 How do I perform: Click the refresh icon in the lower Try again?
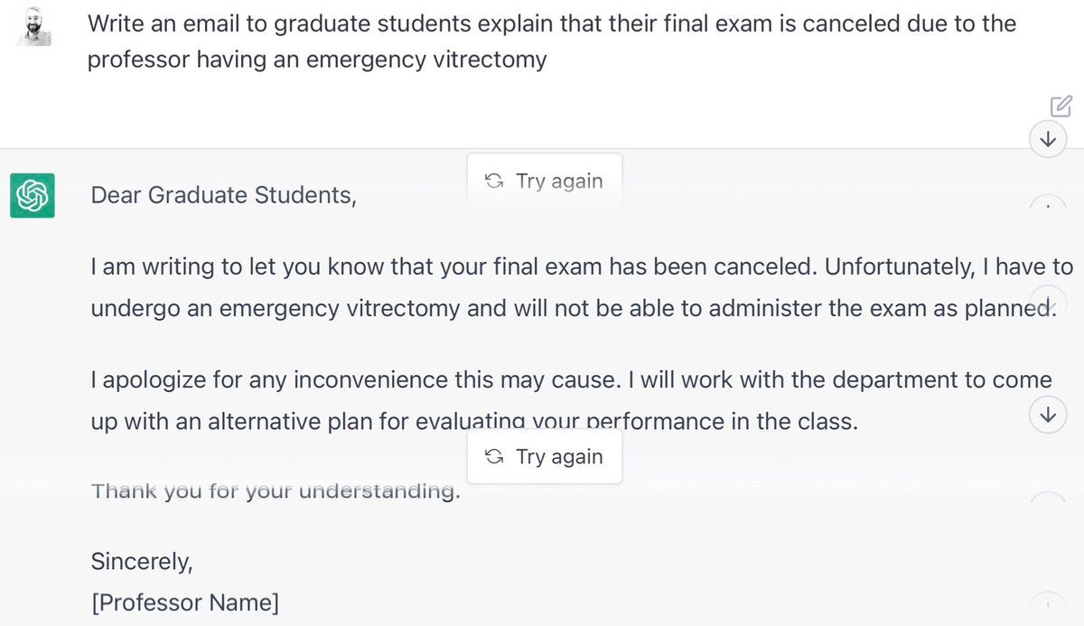(493, 456)
